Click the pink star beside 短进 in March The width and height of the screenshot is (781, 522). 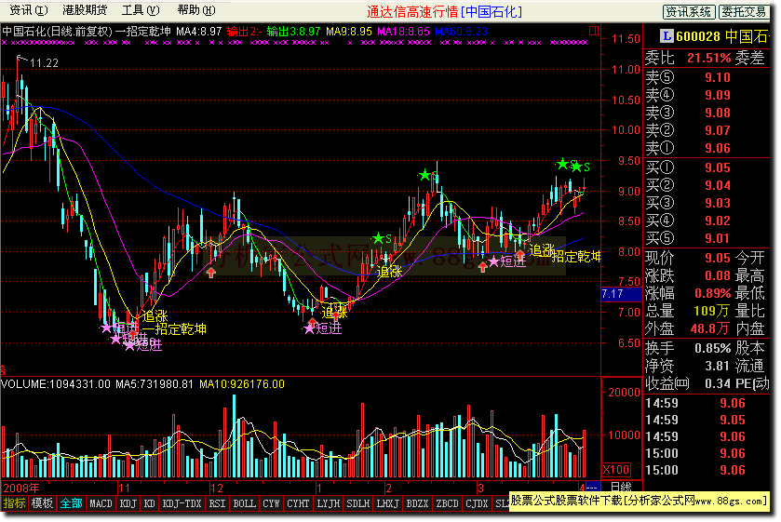tap(493, 261)
